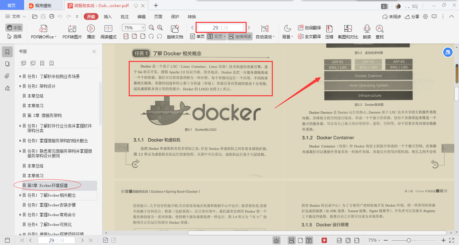Click the red play icon in status bar
The height and width of the screenshot is (245, 459).
(324, 240)
